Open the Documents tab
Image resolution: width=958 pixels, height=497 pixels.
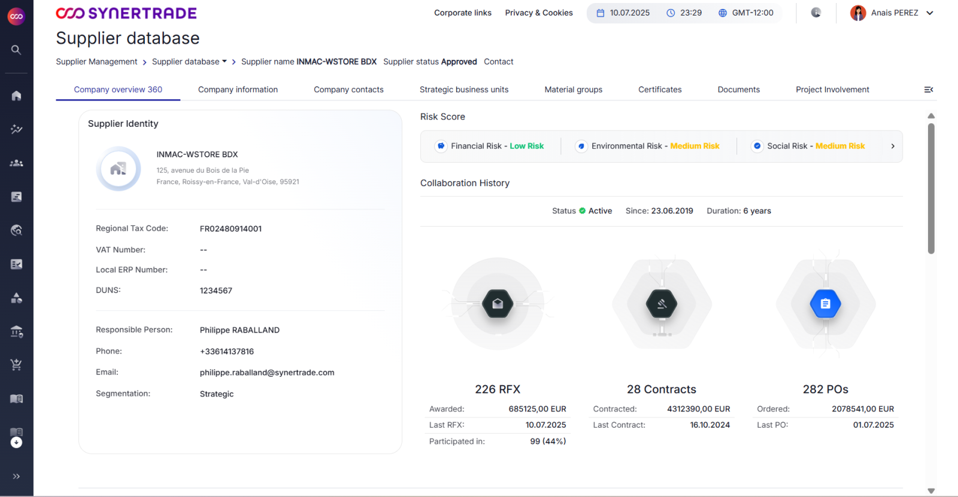pyautogui.click(x=739, y=90)
